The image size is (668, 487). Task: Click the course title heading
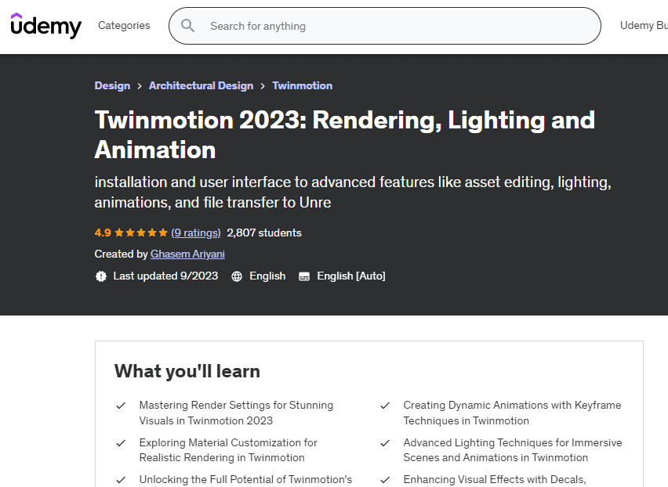pyautogui.click(x=345, y=135)
